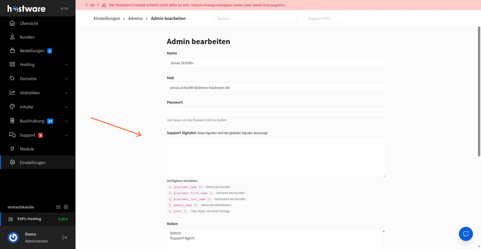Click the Kunden person icon
This screenshot has height=249, width=481.
12,37
